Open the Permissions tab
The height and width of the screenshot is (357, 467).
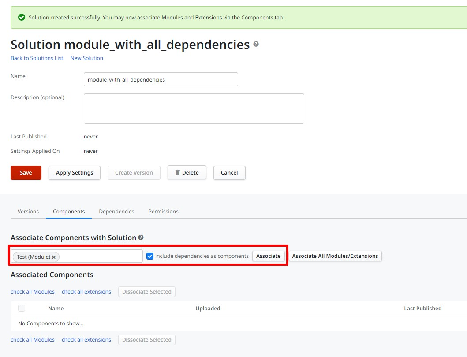(x=163, y=212)
